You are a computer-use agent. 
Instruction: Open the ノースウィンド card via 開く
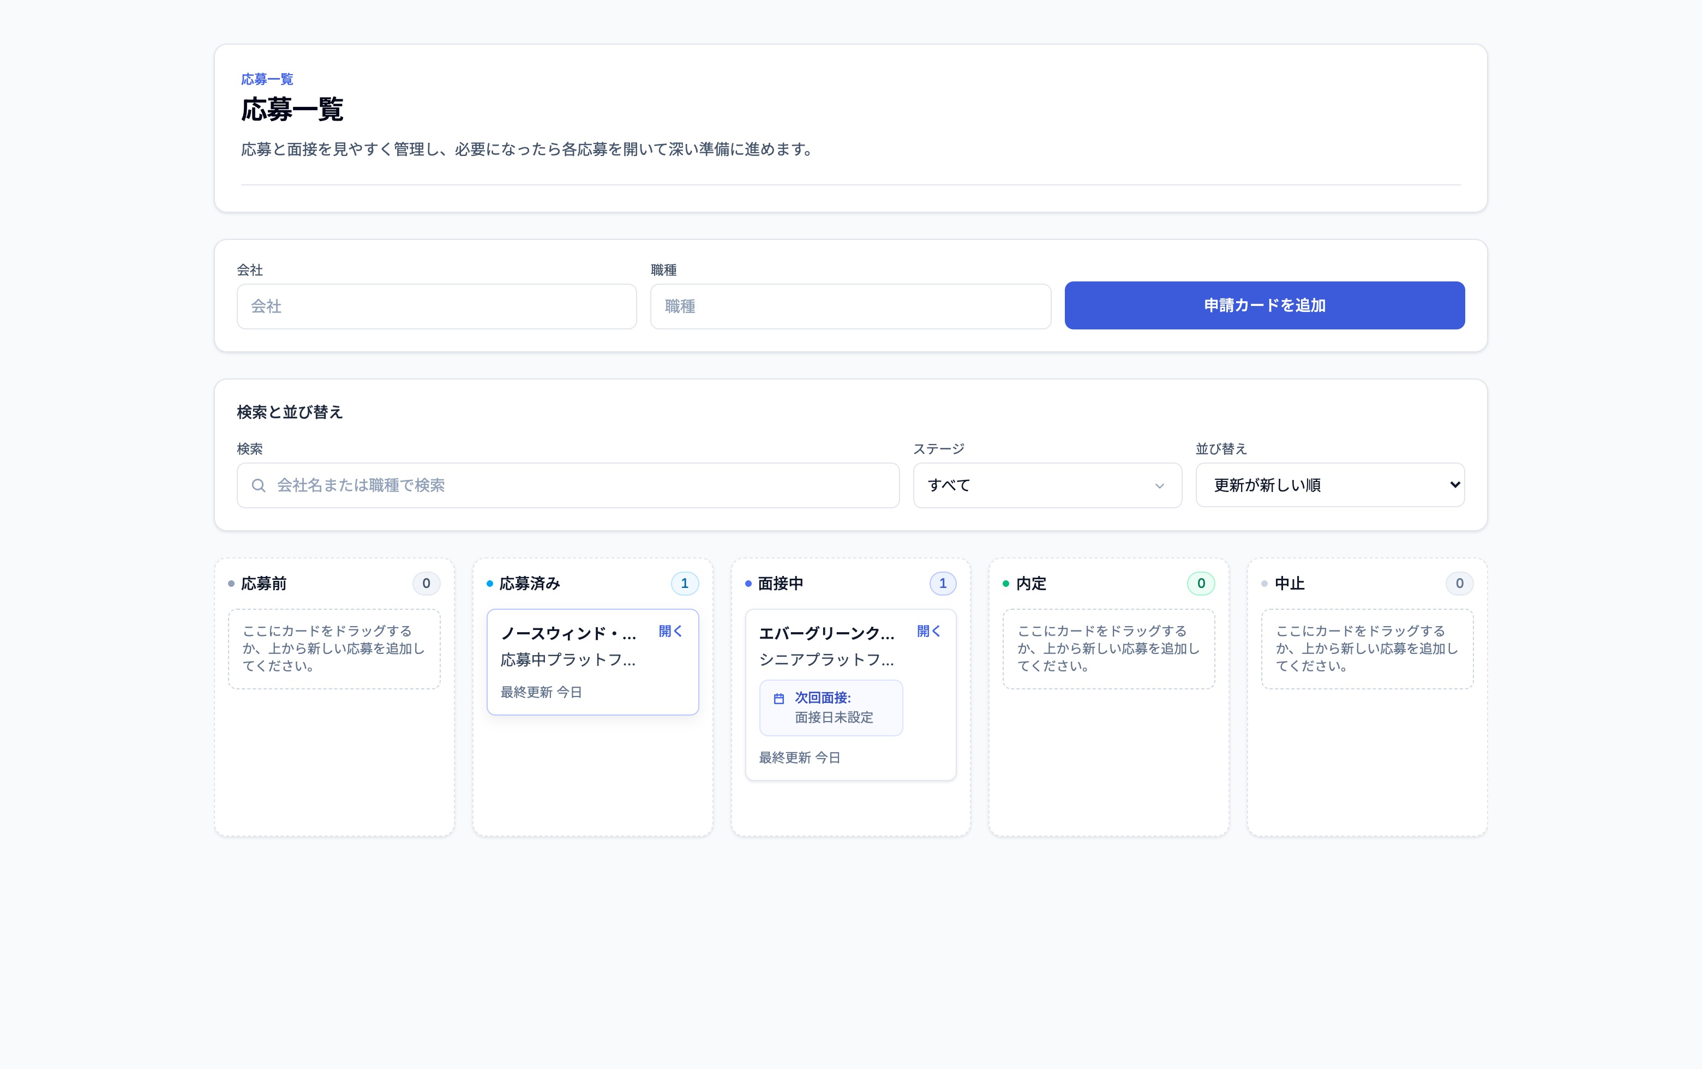coord(670,631)
